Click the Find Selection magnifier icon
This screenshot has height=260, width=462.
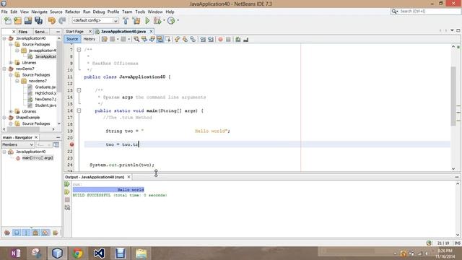[136, 39]
